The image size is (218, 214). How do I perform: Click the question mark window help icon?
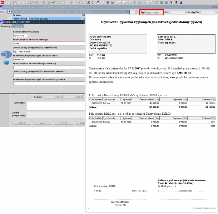click(176, 3)
